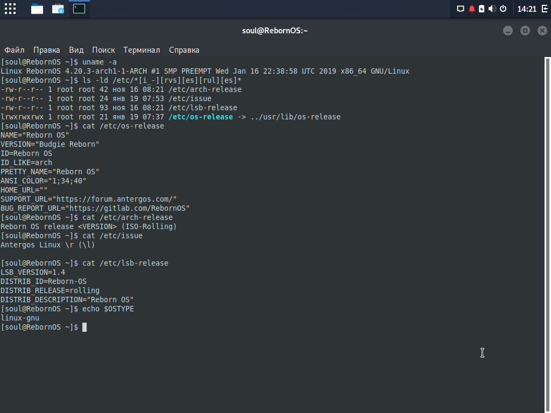Image resolution: width=551 pixels, height=413 pixels.
Task: Open the Терминал menu
Action: tap(142, 50)
